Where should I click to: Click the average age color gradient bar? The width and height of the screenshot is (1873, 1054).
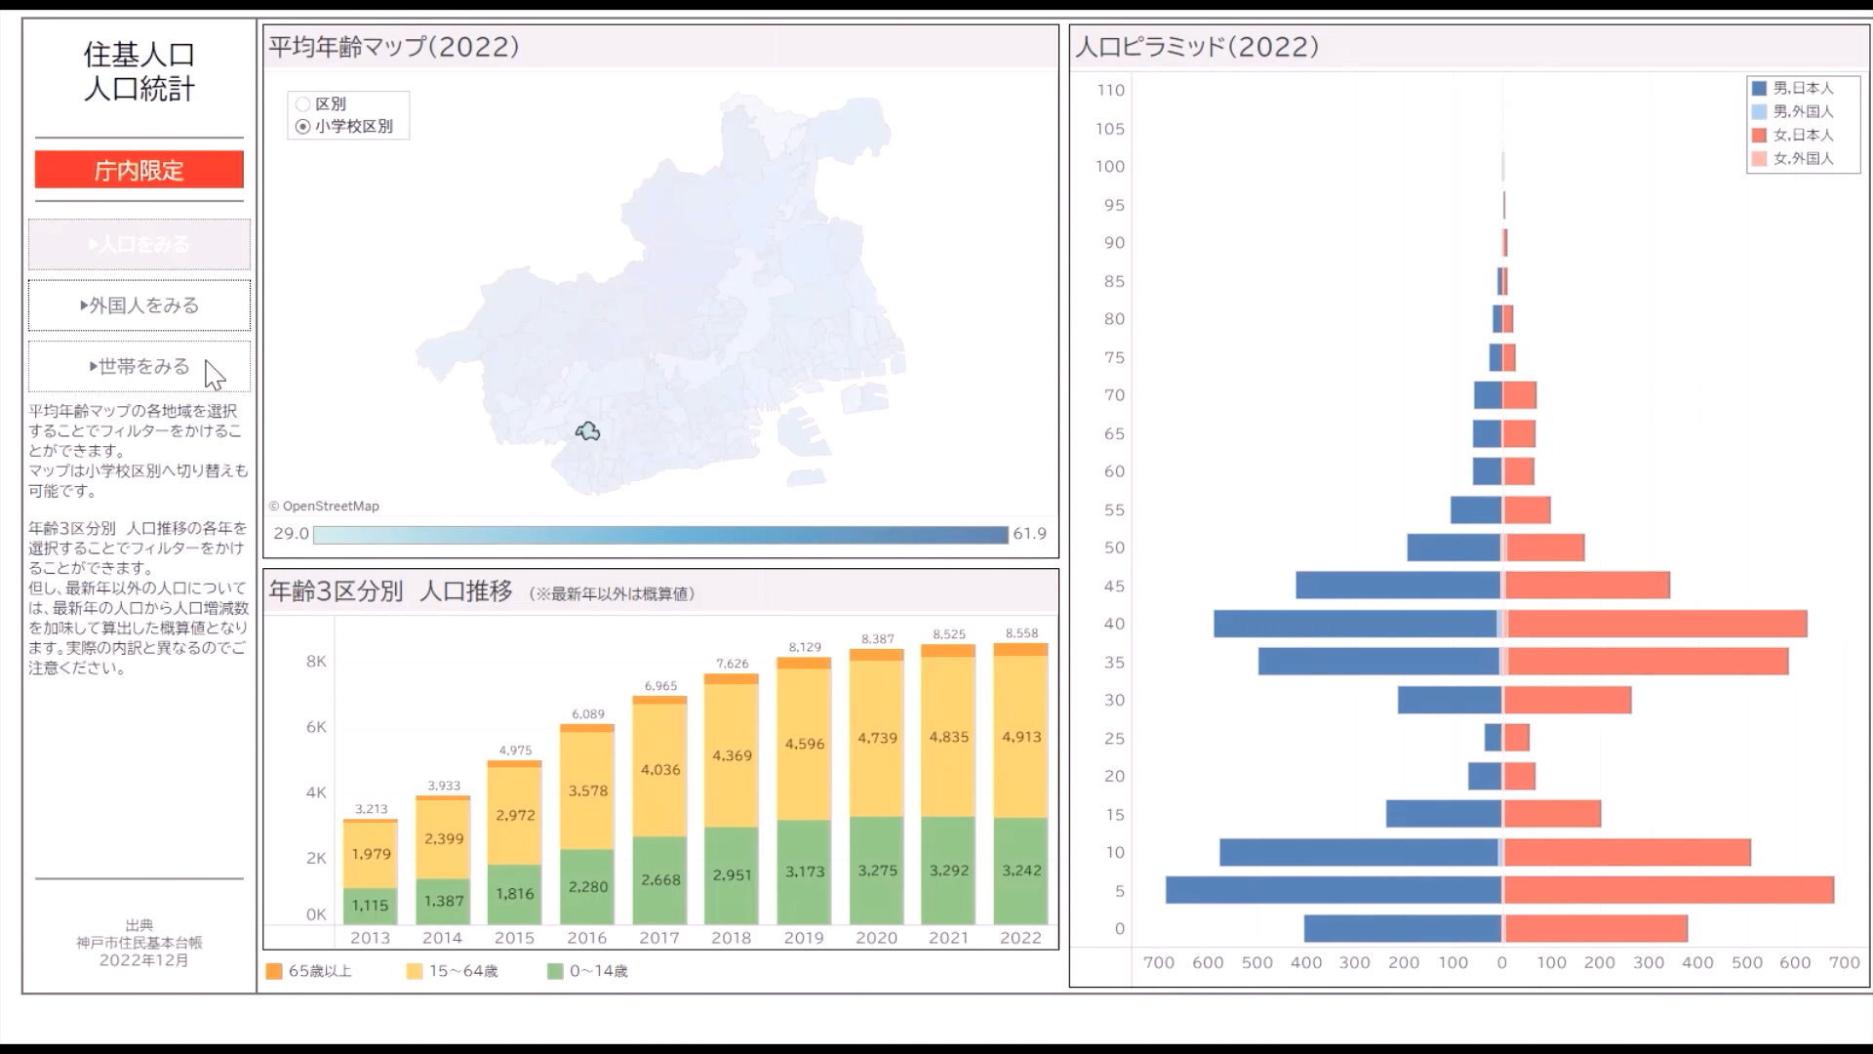coord(660,535)
